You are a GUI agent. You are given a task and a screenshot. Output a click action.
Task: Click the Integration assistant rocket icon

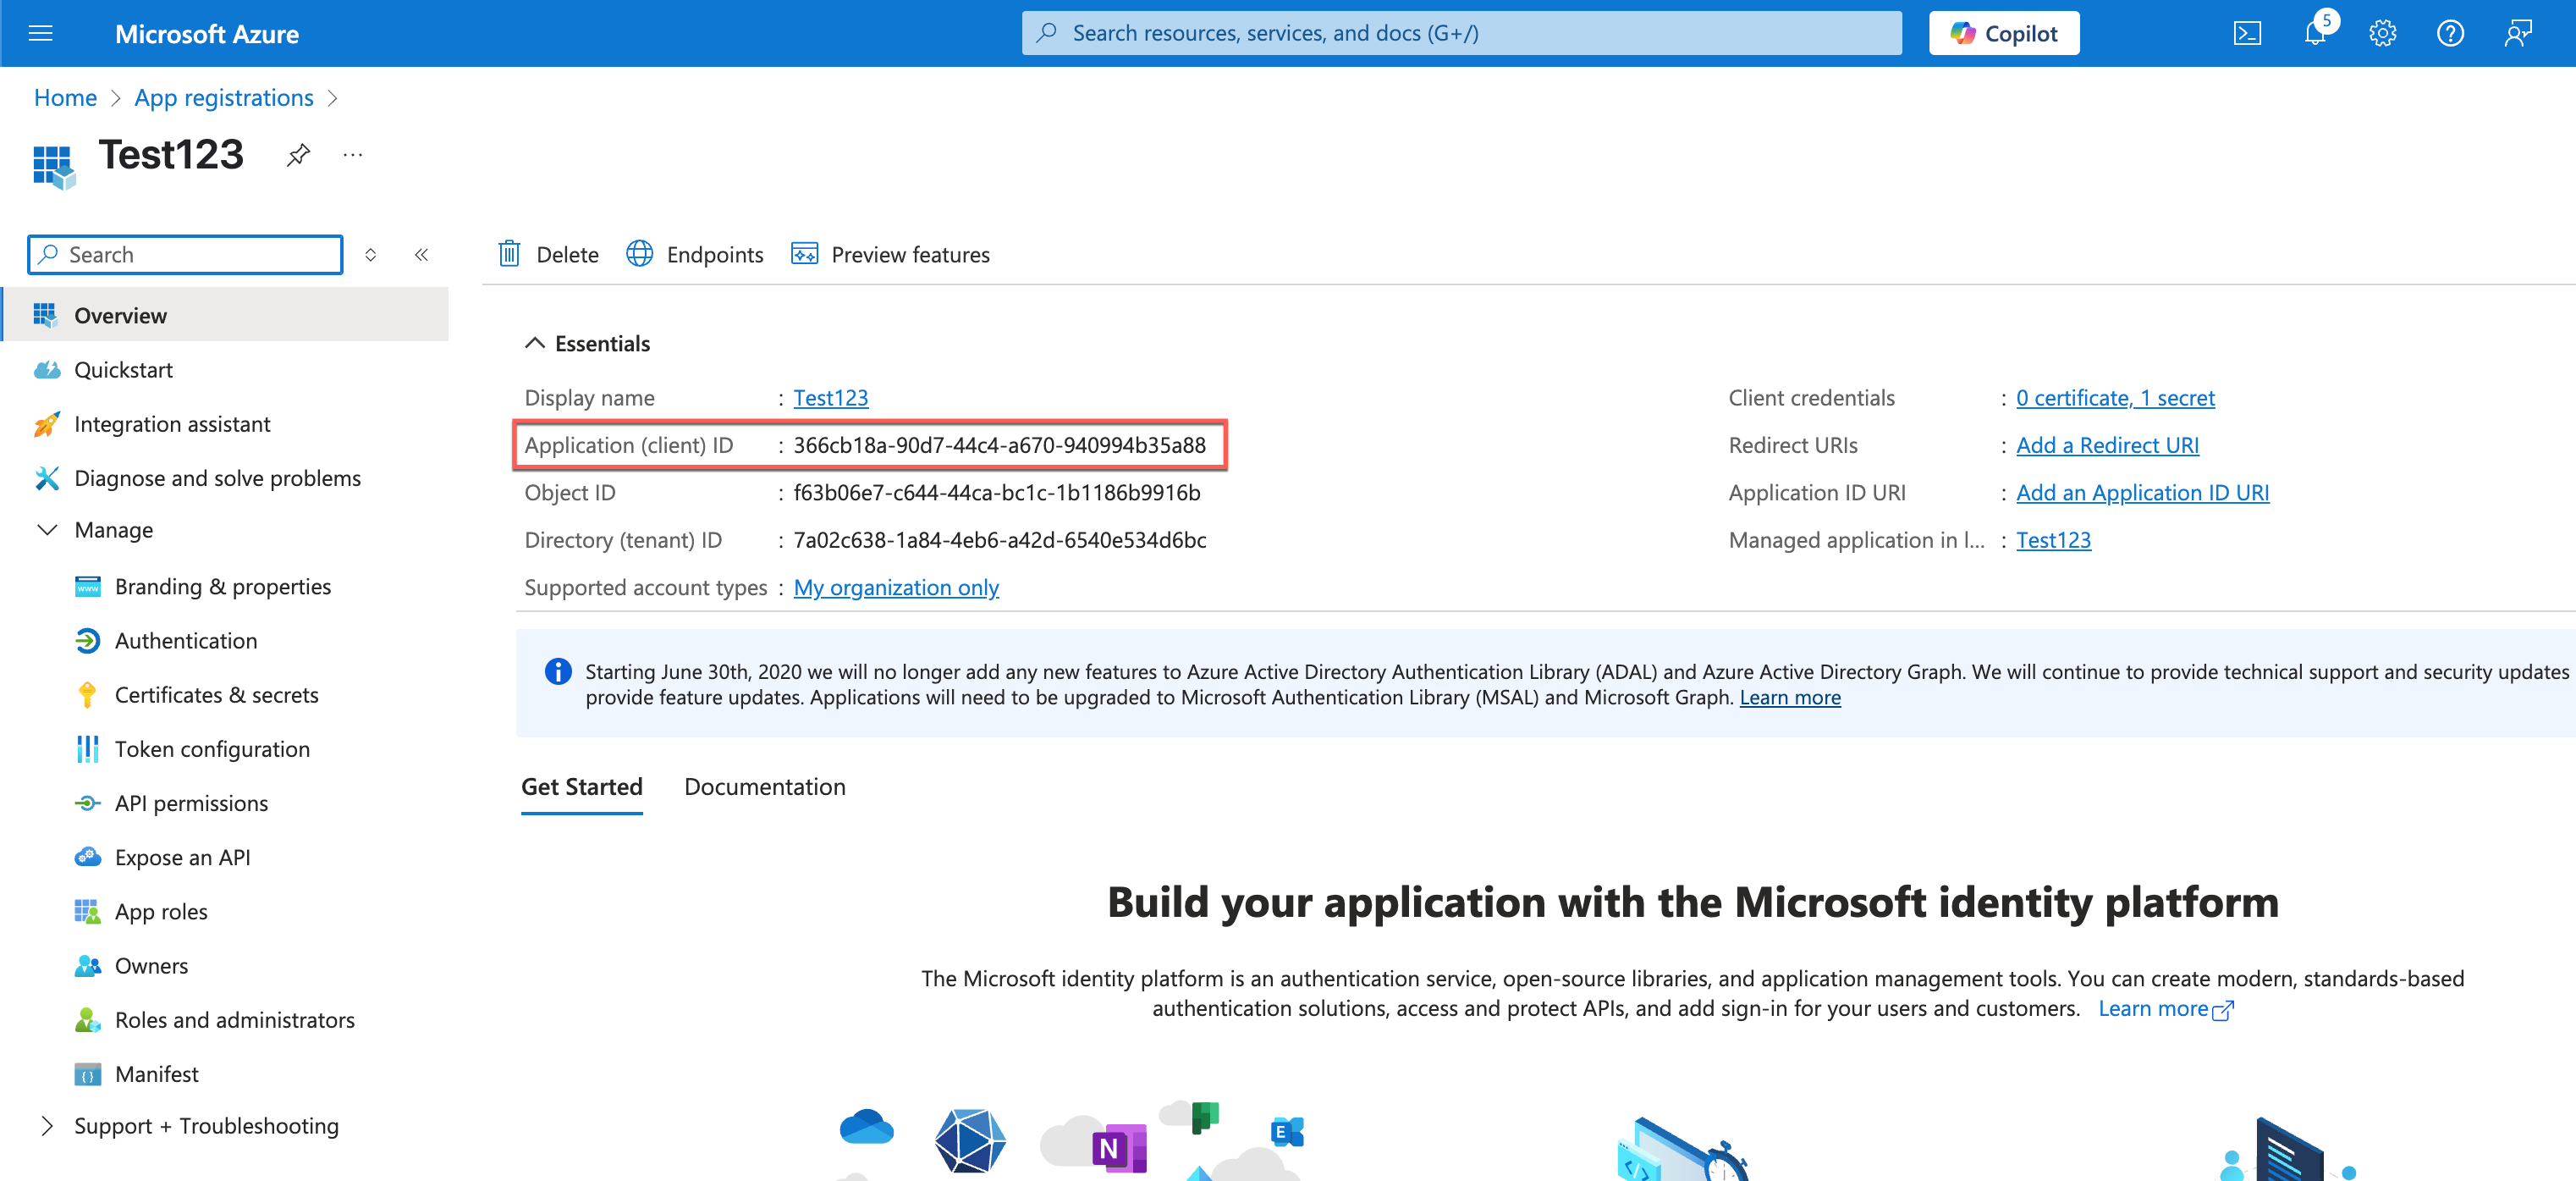pos(46,424)
